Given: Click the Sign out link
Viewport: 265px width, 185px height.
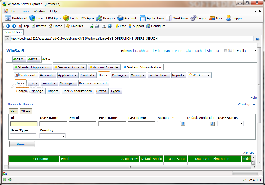Looking at the screenshot, I should (213, 51).
